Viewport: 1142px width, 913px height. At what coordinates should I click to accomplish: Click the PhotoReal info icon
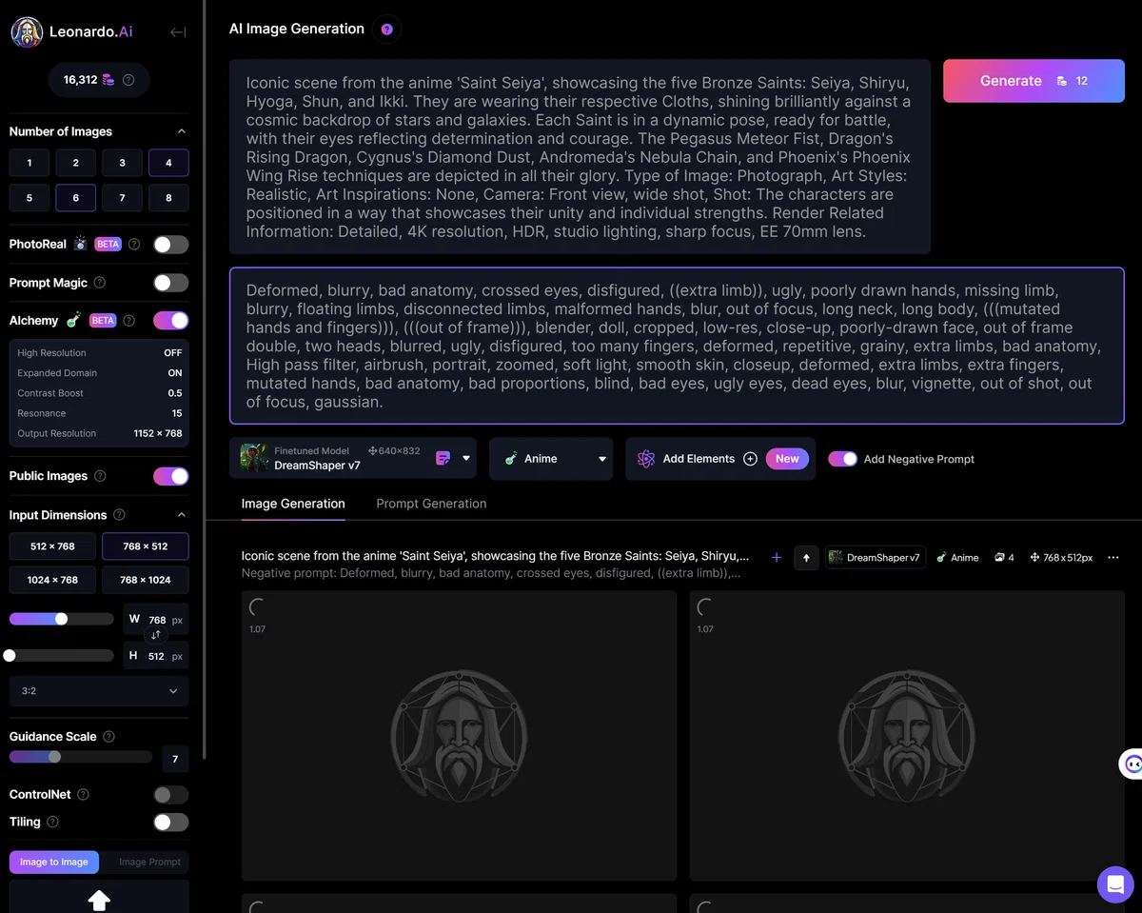pyautogui.click(x=134, y=244)
